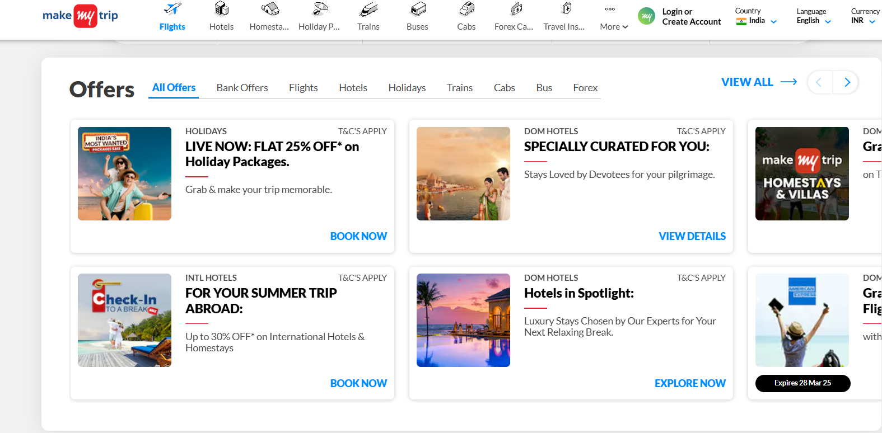Screen dimensions: 882x433
Task: Open the Language English dropdown
Action: coord(814,16)
